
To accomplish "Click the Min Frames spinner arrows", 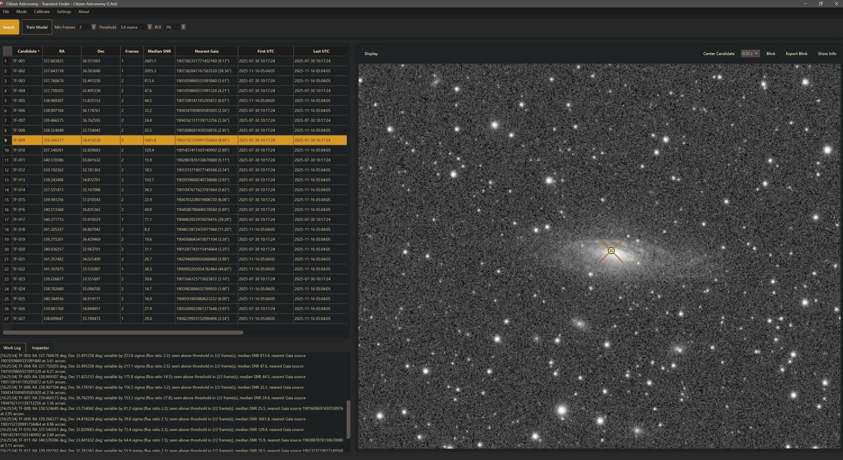I will click(x=94, y=27).
